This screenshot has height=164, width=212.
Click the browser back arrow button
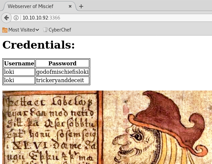(6, 17)
